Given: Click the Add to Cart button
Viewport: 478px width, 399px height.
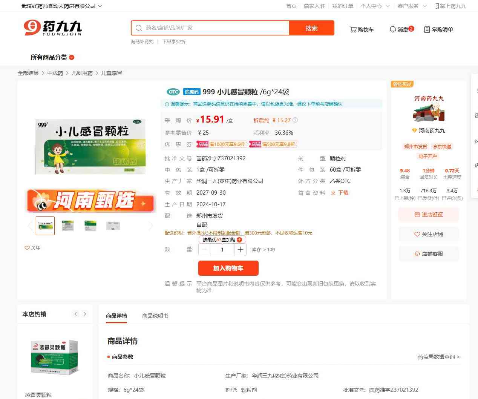Looking at the screenshot, I should (x=228, y=268).
